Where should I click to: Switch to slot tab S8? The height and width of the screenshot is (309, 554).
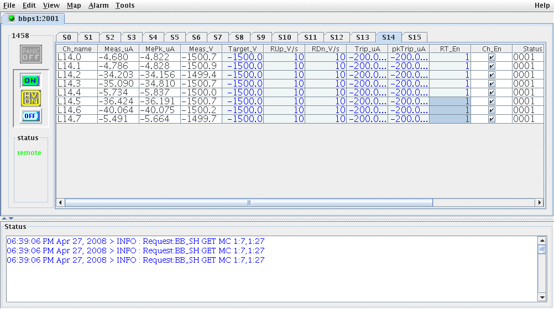239,37
